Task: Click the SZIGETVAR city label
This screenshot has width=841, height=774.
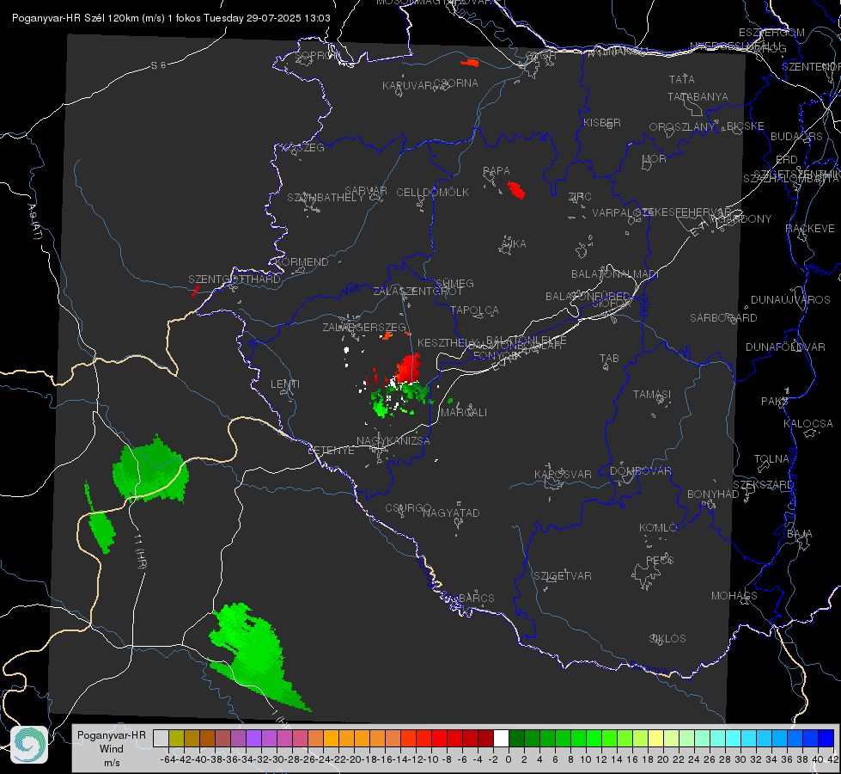Action: pyautogui.click(x=563, y=576)
